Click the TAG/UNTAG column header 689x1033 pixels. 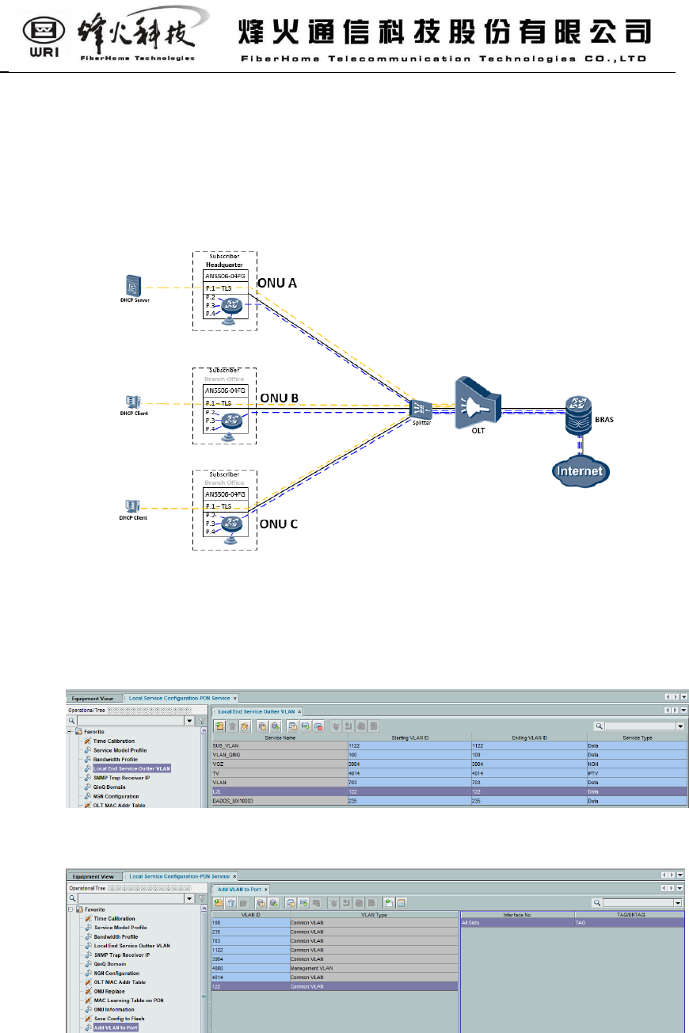[629, 913]
